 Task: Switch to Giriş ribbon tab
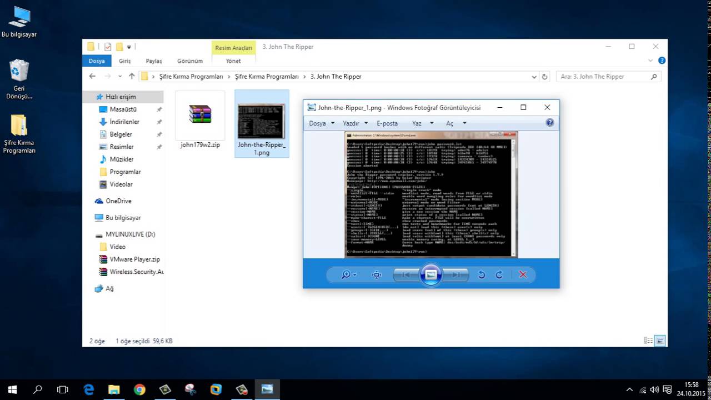[125, 61]
